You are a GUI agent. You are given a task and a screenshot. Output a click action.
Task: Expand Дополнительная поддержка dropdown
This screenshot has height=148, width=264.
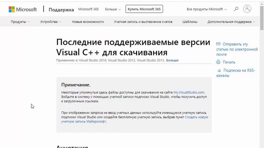click(x=231, y=22)
